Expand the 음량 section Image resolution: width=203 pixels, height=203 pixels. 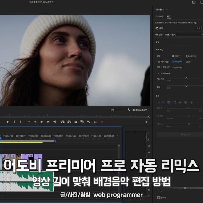click(x=157, y=42)
